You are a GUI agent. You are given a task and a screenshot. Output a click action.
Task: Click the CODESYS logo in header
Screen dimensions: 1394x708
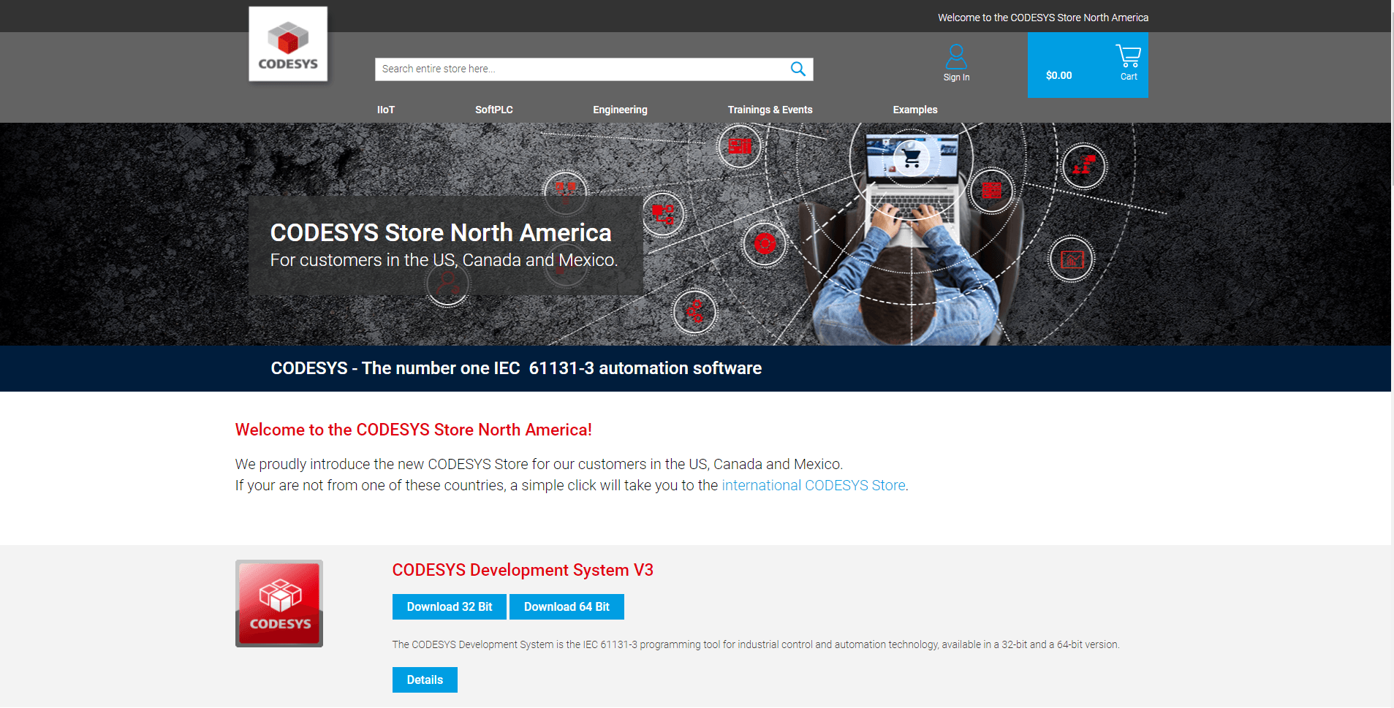click(288, 44)
